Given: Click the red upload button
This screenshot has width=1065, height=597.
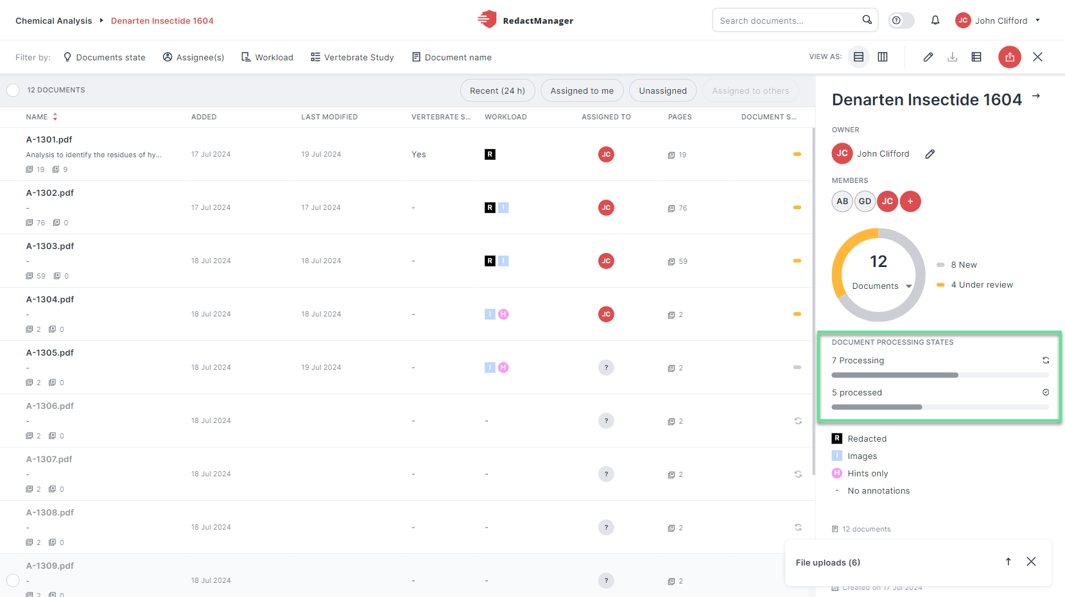Looking at the screenshot, I should point(1010,57).
